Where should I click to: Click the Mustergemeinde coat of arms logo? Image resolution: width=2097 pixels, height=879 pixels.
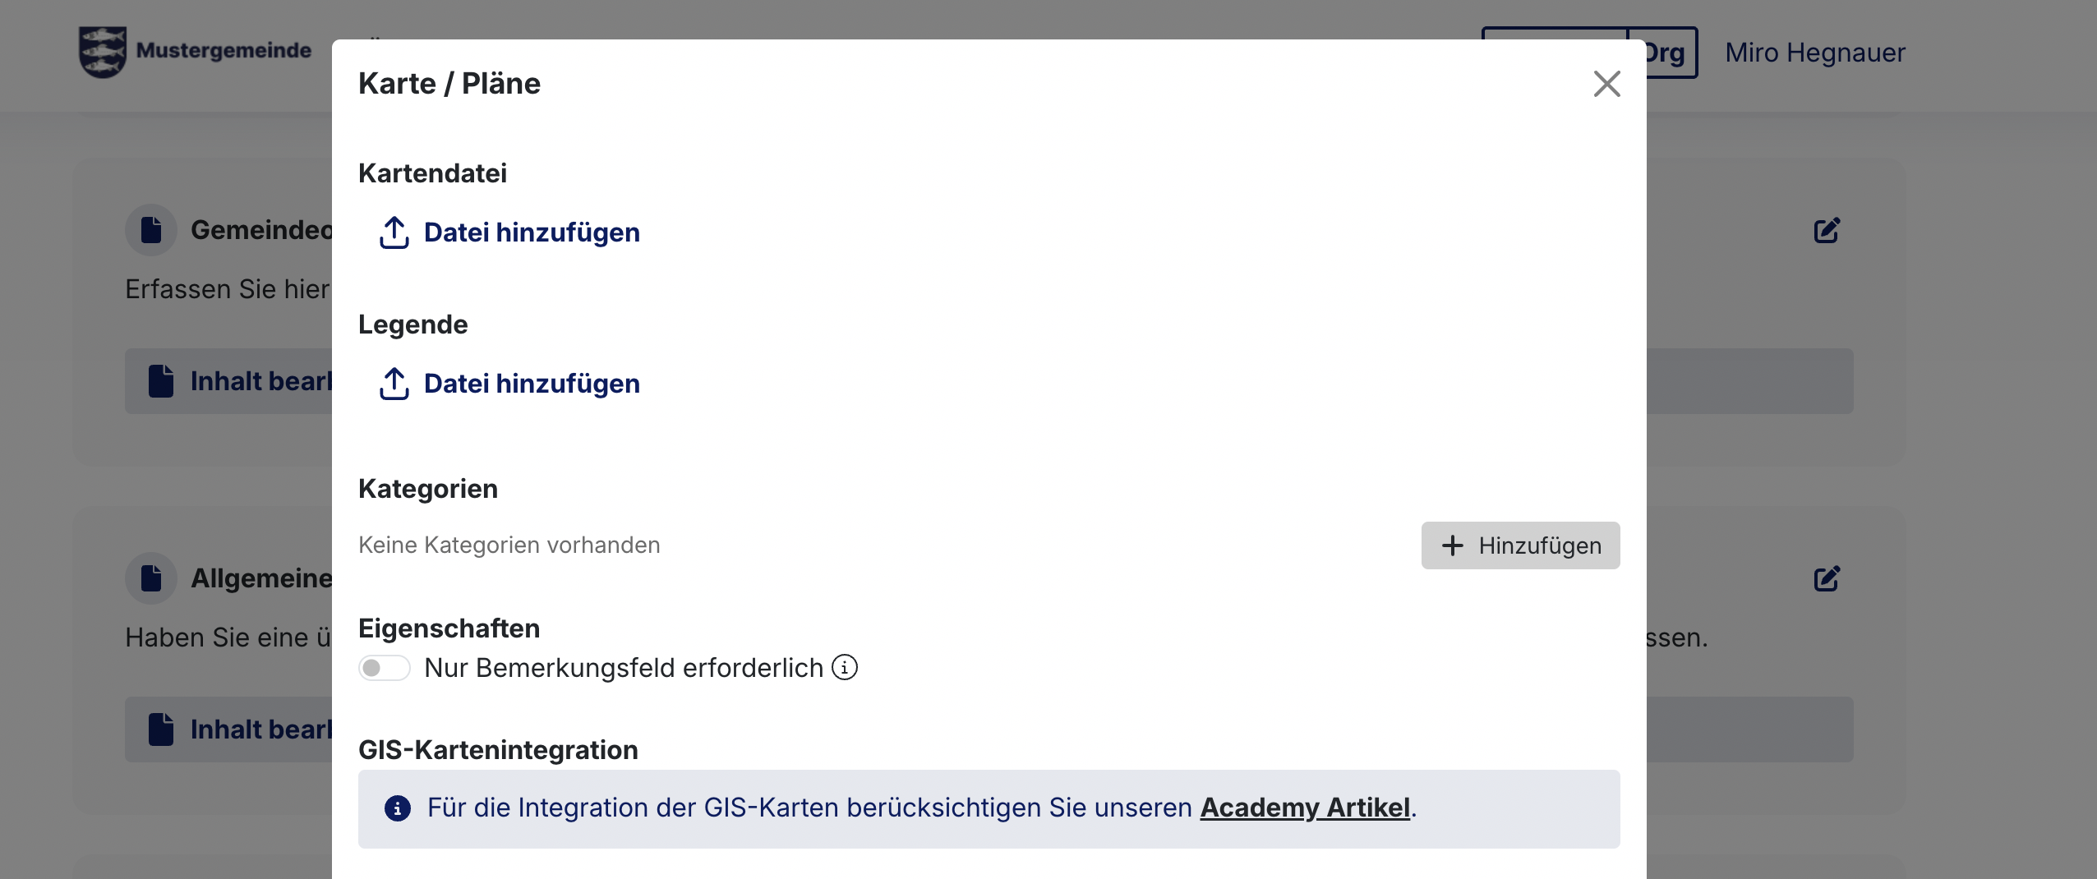coord(103,52)
